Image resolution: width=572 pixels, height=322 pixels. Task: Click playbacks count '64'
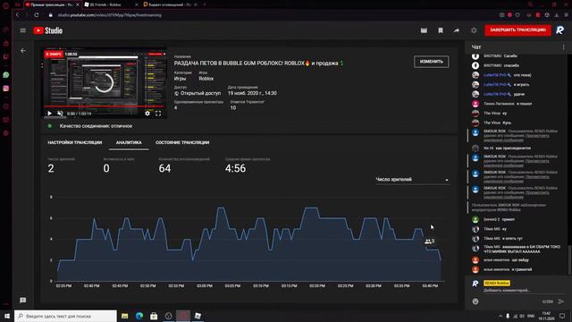[164, 168]
